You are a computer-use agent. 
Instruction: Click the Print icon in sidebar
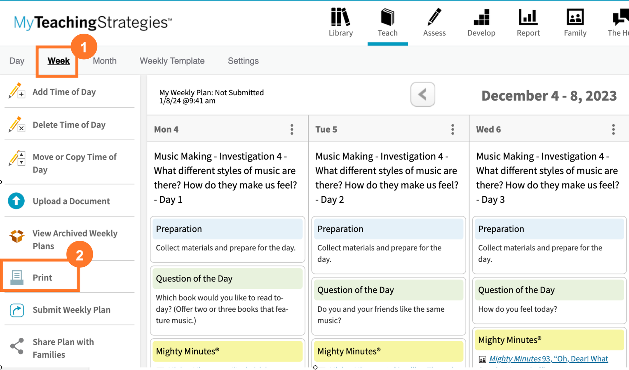[x=17, y=277]
